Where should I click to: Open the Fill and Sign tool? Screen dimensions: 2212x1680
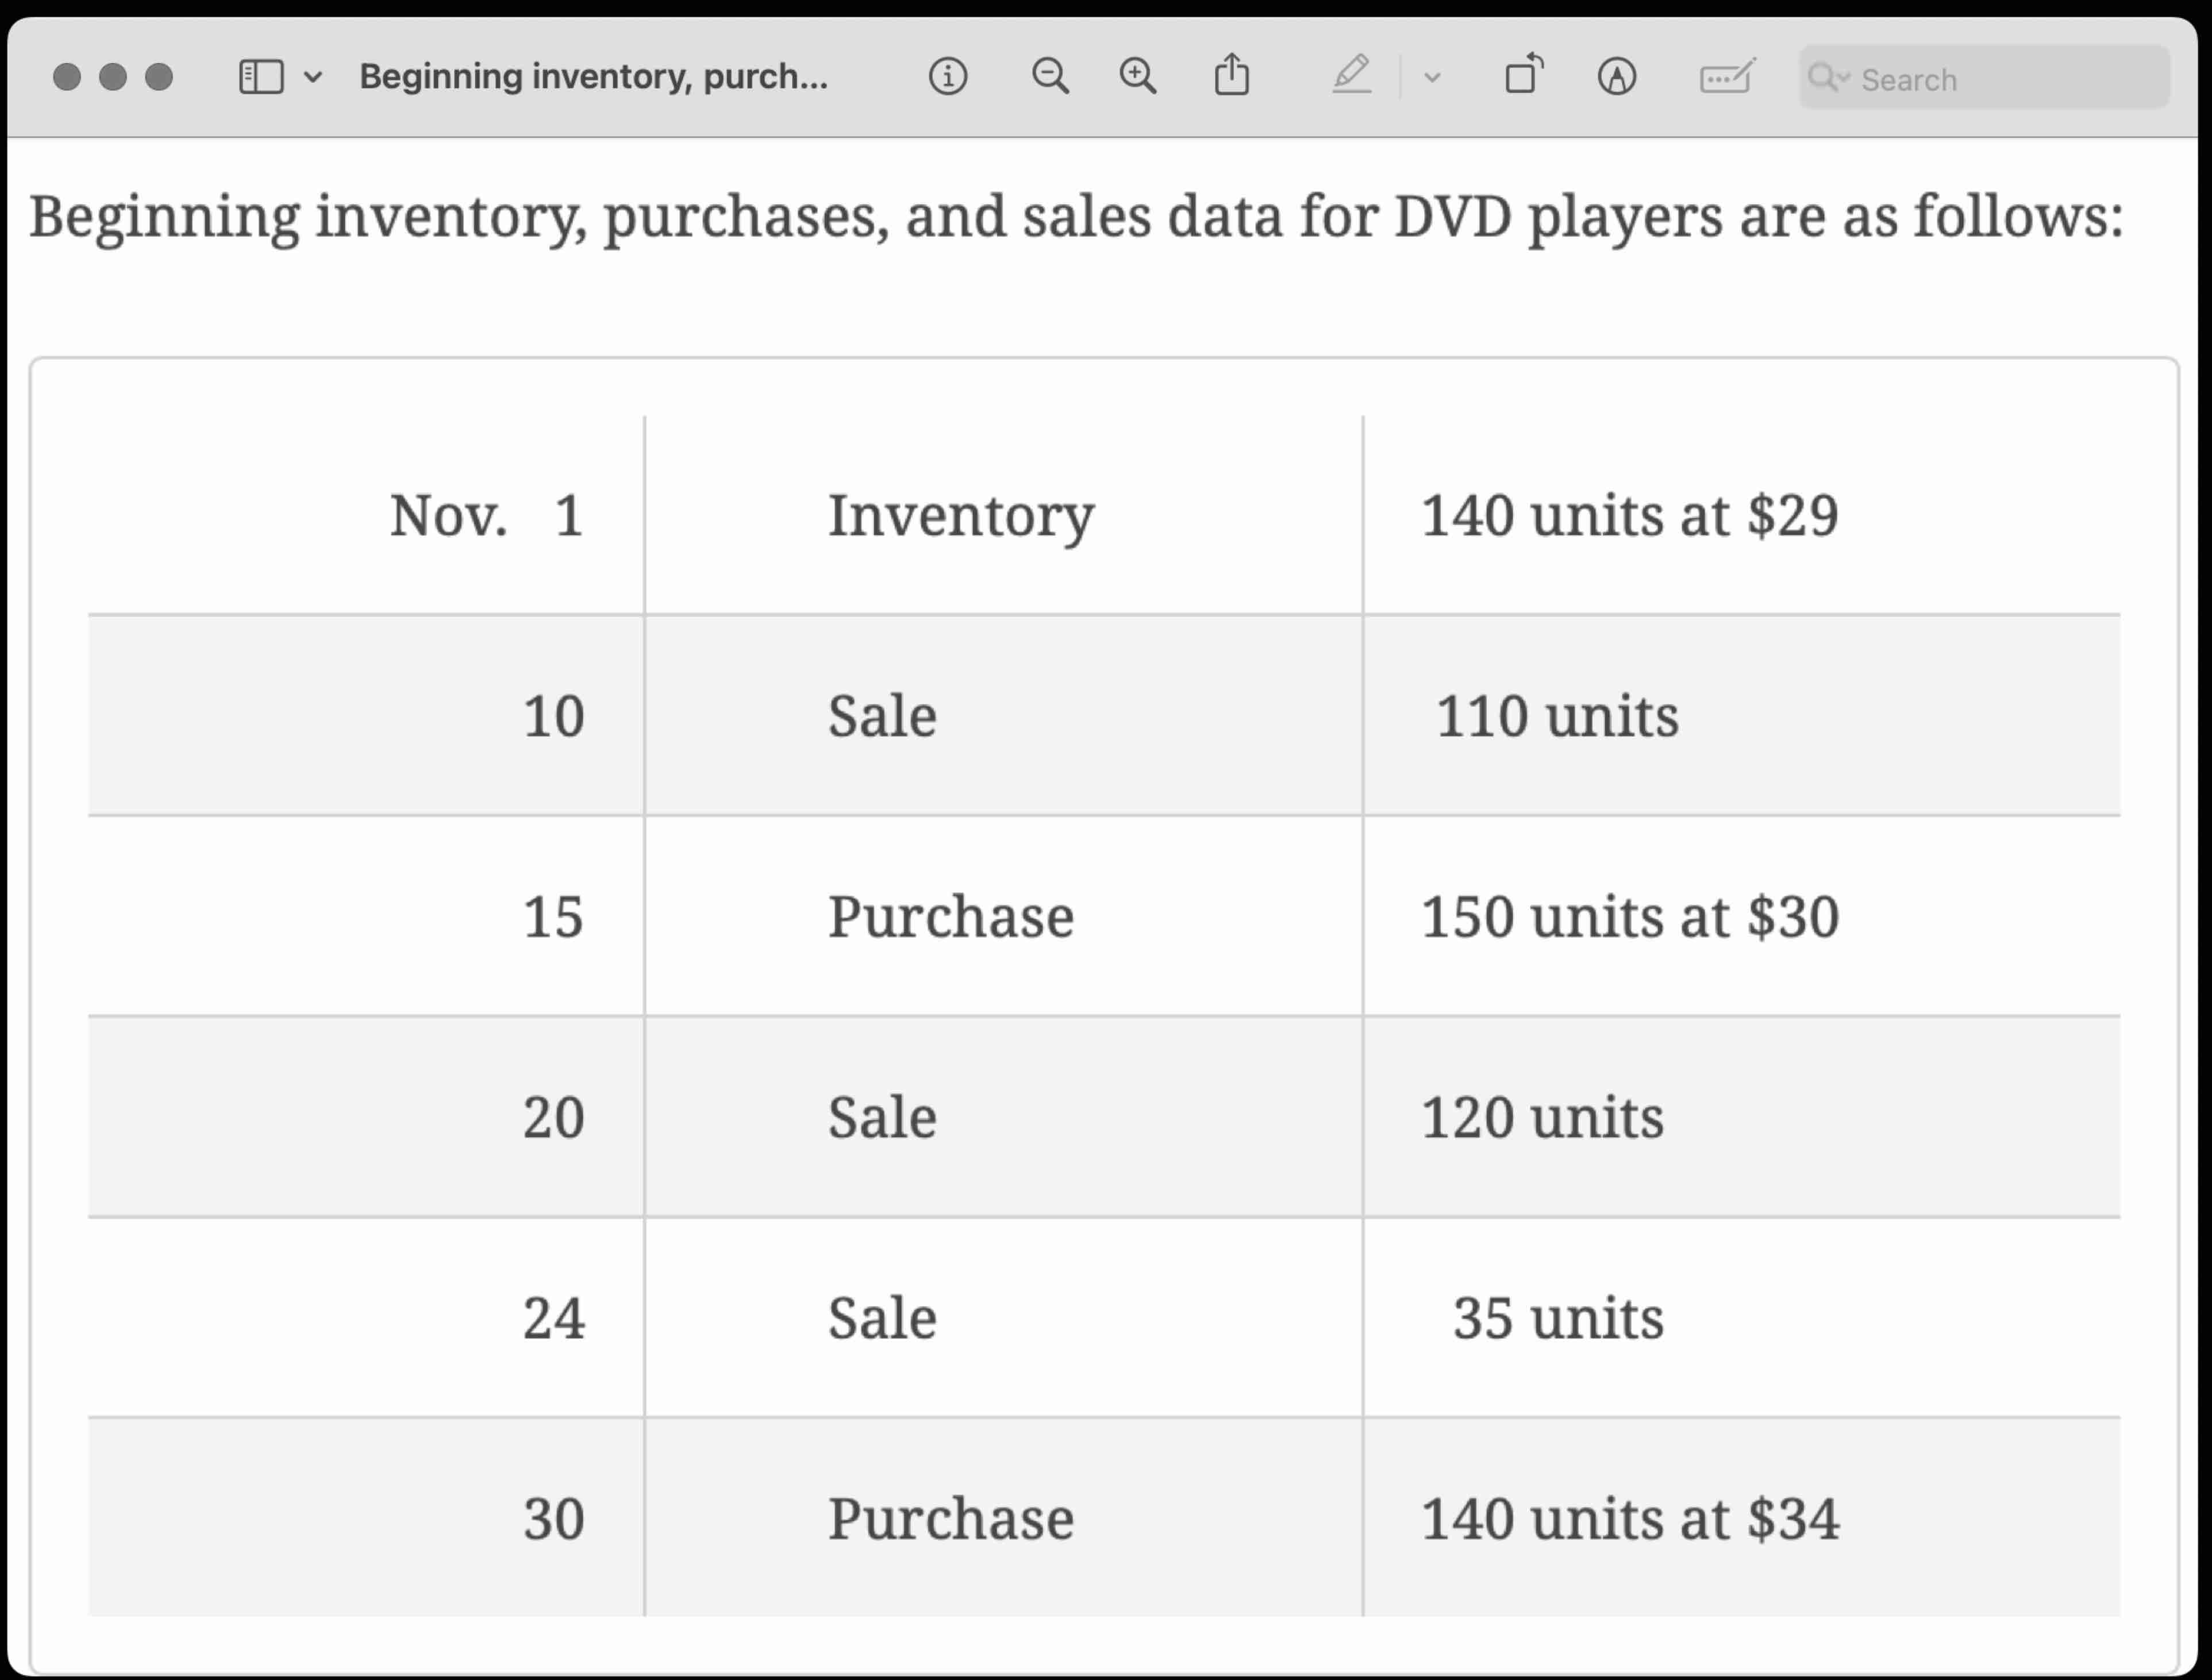(x=1727, y=76)
